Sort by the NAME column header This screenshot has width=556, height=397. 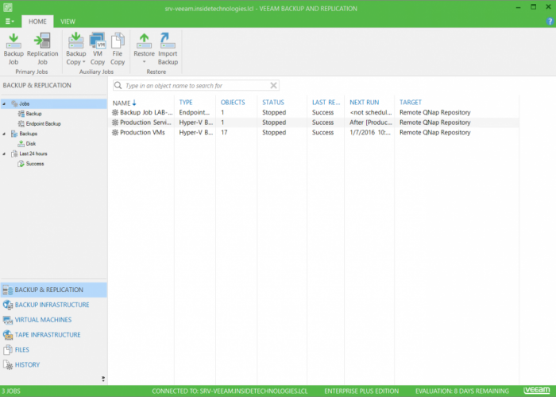[x=122, y=103]
